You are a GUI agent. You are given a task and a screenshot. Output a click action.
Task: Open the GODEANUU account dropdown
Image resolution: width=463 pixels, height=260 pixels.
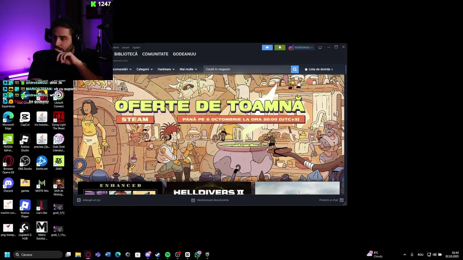pyautogui.click(x=303, y=47)
